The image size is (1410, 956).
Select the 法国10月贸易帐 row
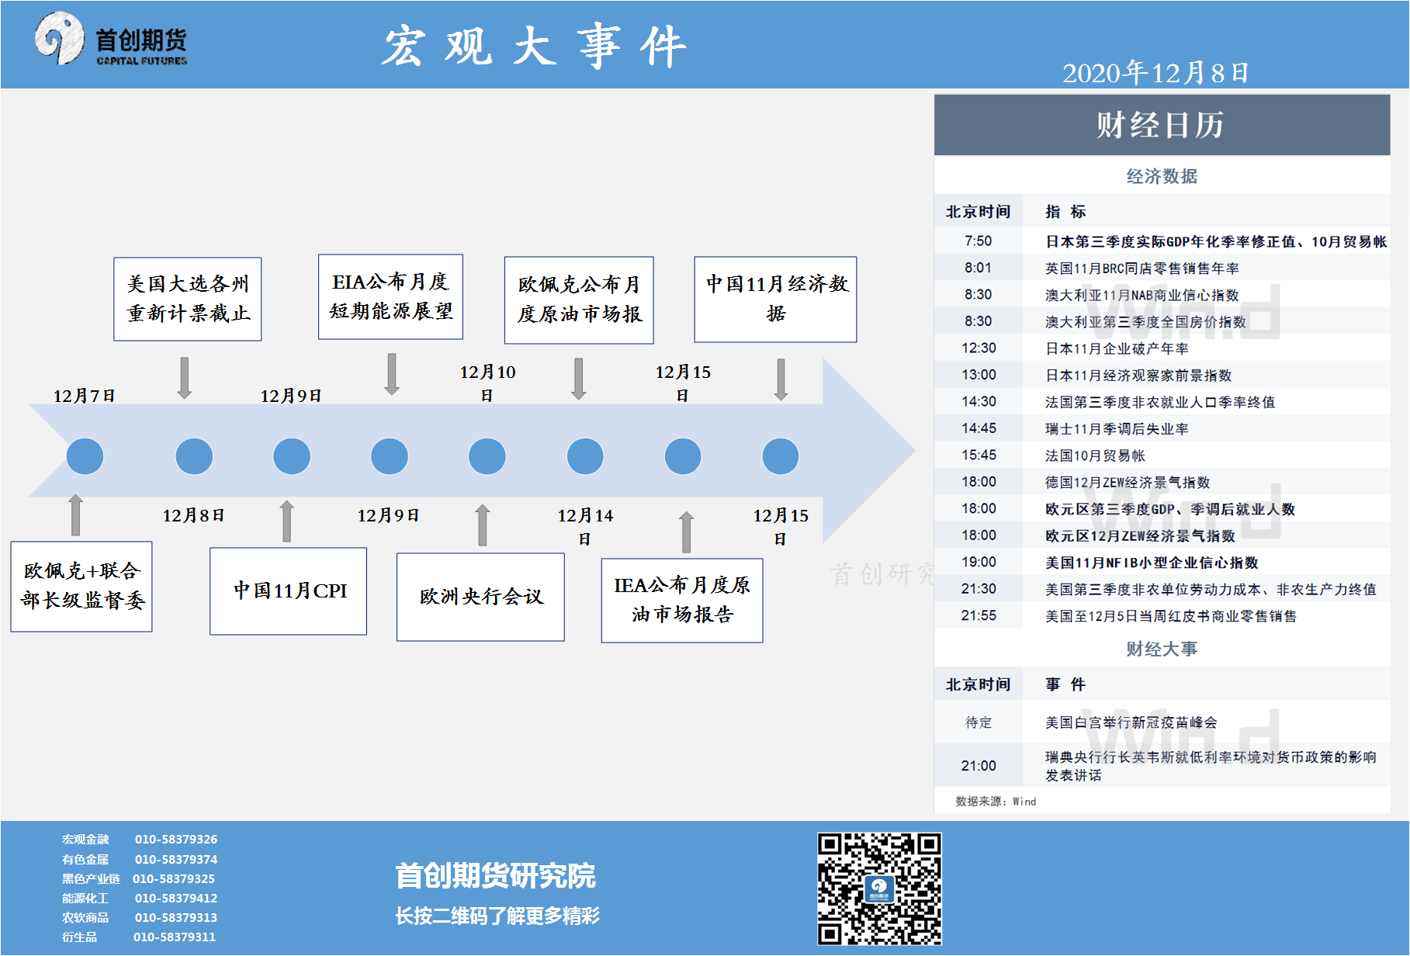[x=1162, y=455]
